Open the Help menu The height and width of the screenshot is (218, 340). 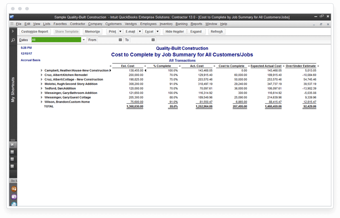[x=224, y=24]
